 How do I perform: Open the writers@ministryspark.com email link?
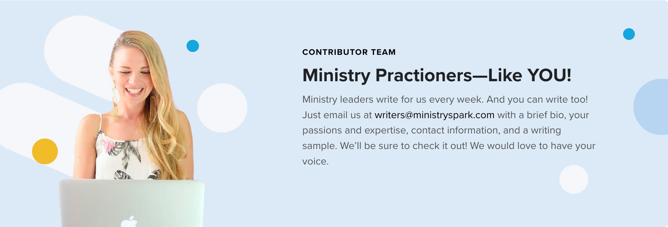[434, 115]
